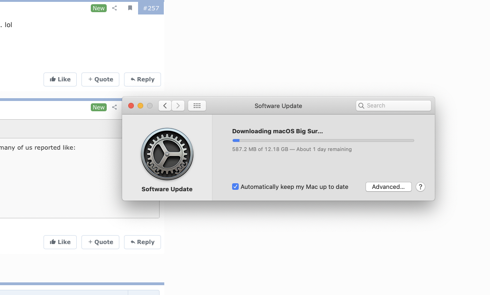
Task: Open the help question mark button
Action: point(420,187)
